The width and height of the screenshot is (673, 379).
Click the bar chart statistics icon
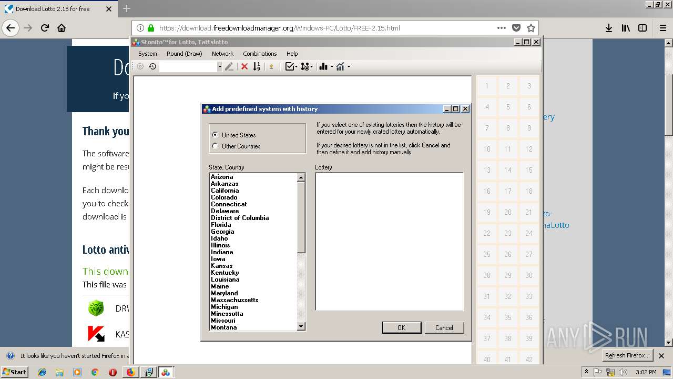(323, 66)
